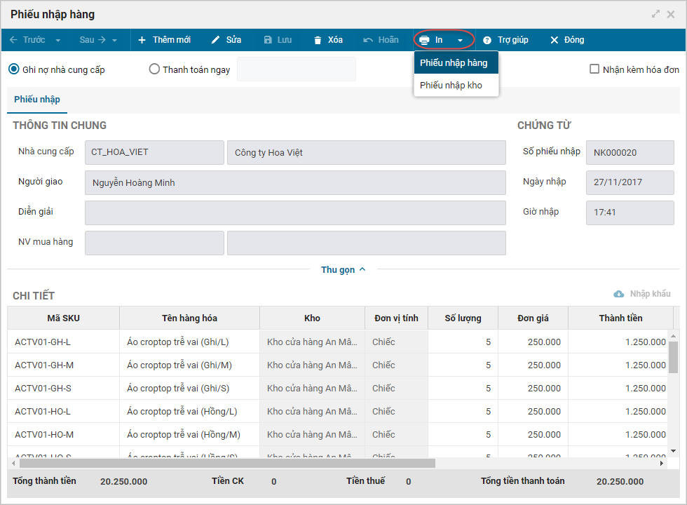Screen dimensions: 687x505
Task: Click the Thêm mới button label
Action: (x=172, y=40)
